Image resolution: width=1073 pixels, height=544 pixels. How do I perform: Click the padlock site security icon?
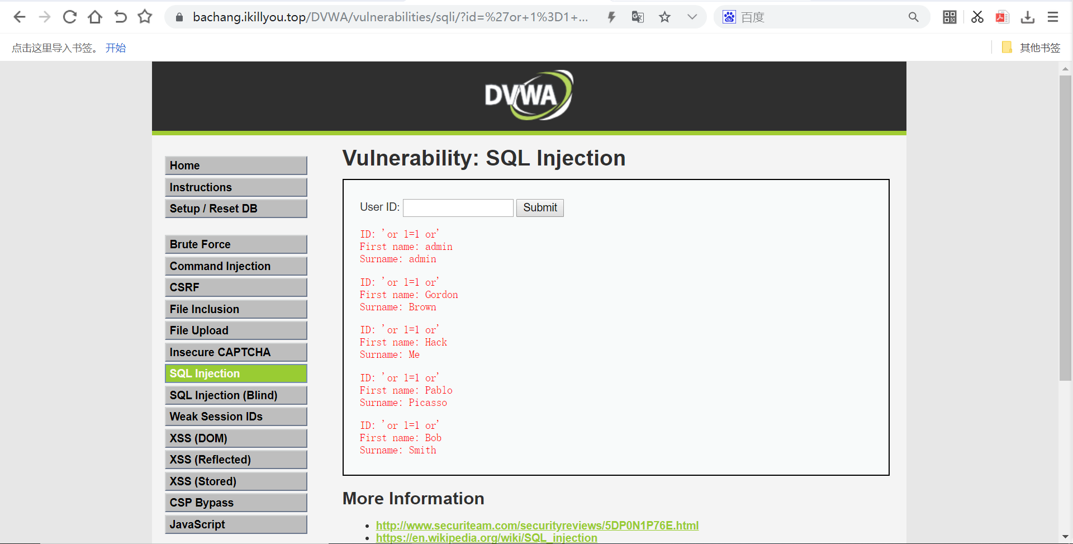click(x=179, y=17)
